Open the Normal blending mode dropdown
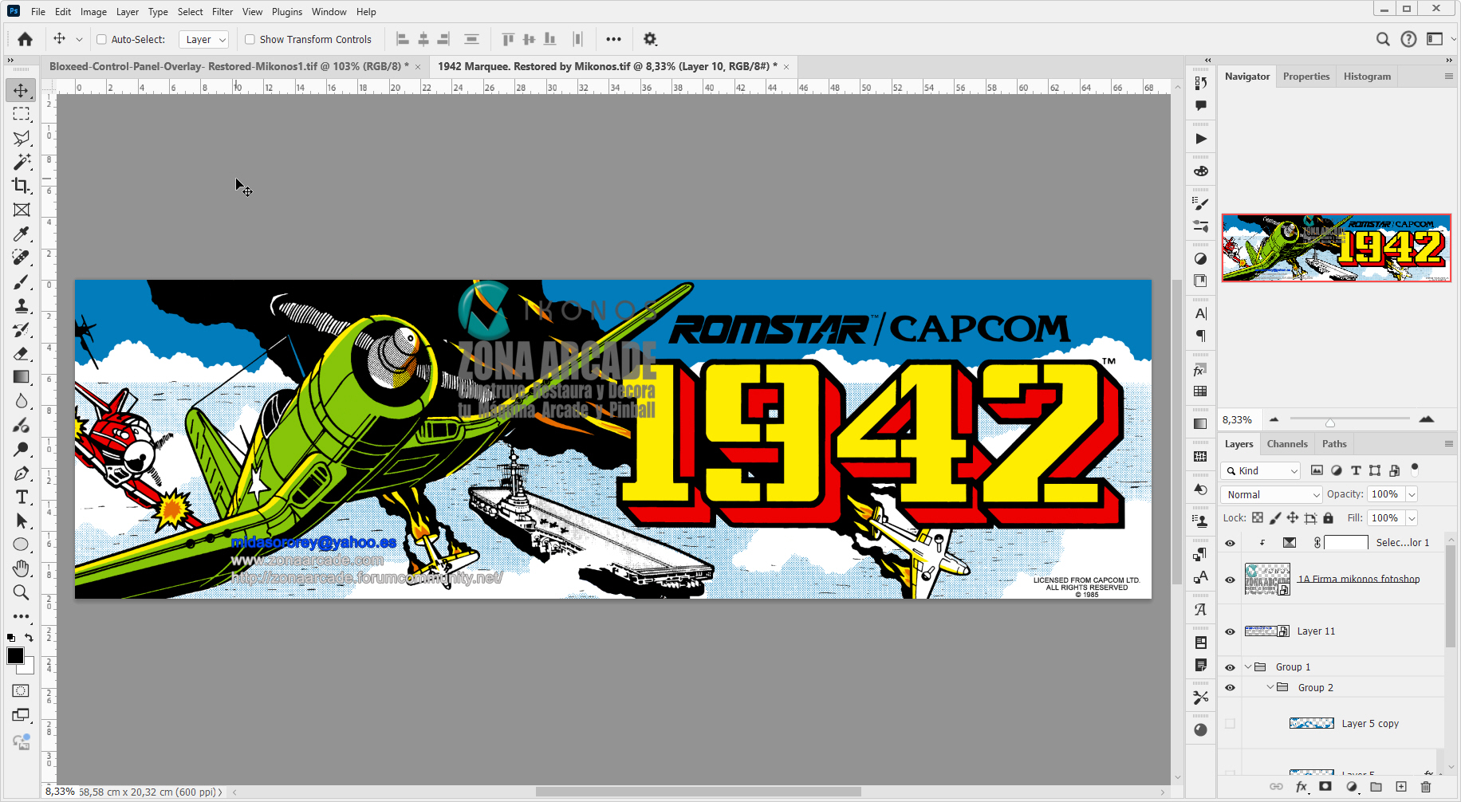This screenshot has height=802, width=1461. pos(1270,494)
